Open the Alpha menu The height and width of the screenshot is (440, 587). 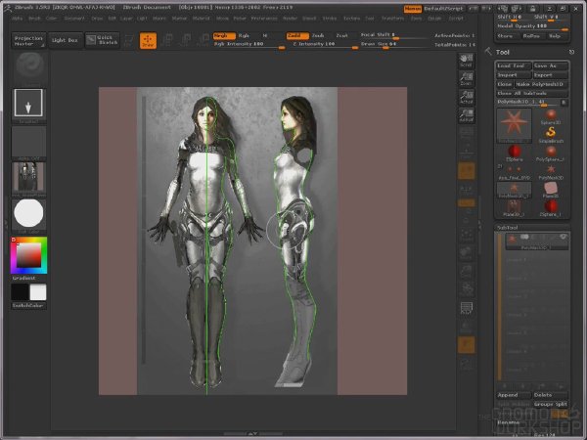pos(18,19)
